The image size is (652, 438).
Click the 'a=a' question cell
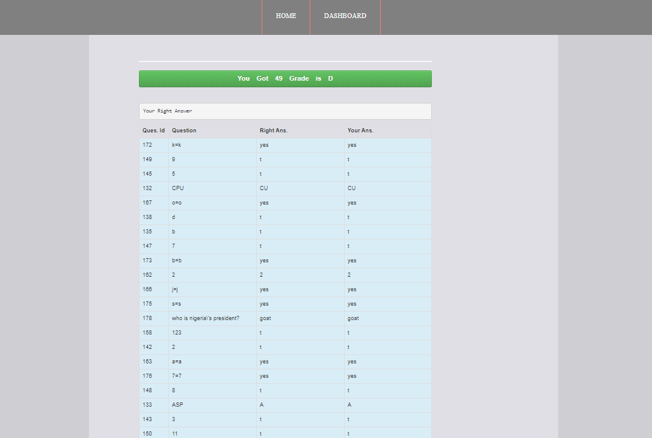(176, 362)
